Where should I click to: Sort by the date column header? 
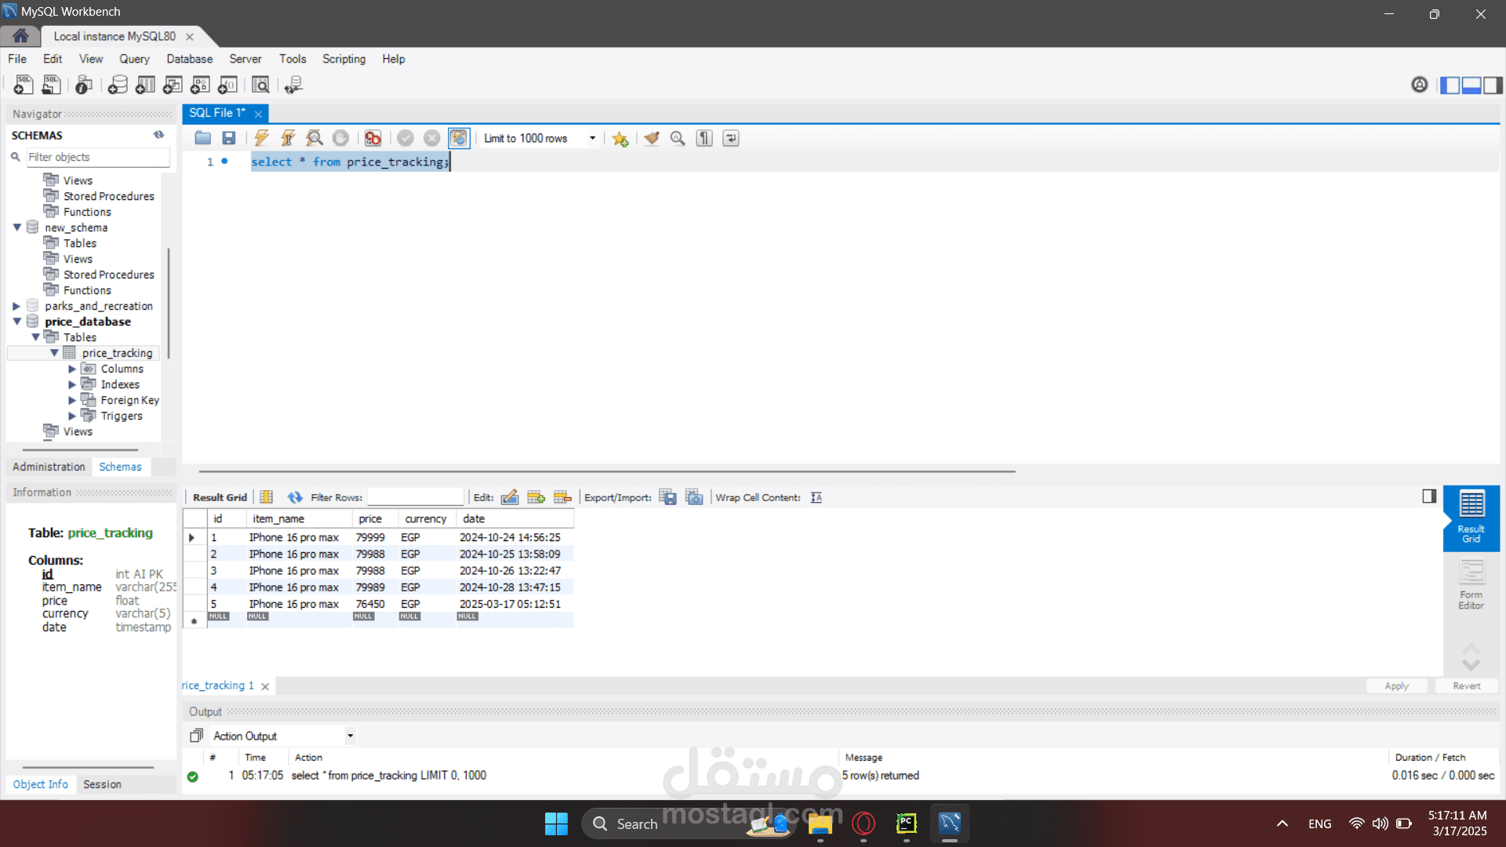pyautogui.click(x=515, y=518)
